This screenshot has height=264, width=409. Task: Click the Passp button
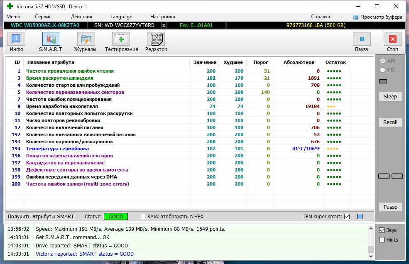coord(390,207)
